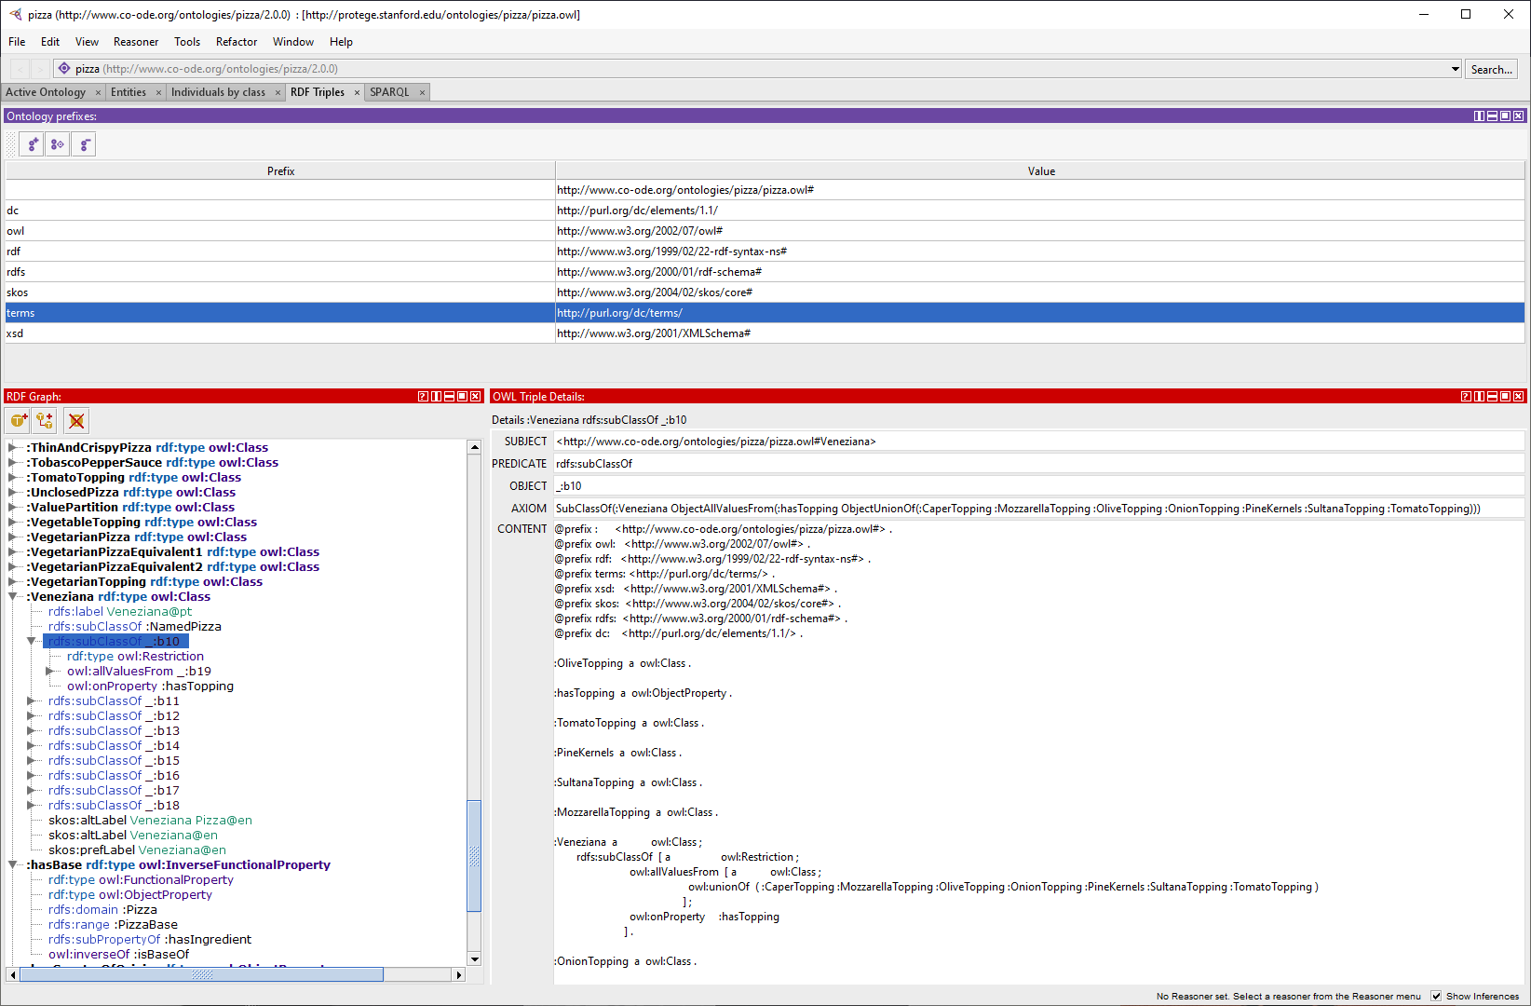Collapse the :hasBase tree node
The image size is (1531, 1006).
(x=13, y=864)
